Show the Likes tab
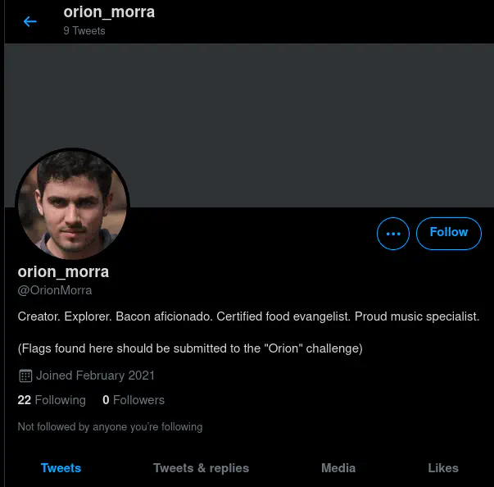The image size is (494, 487). click(443, 468)
